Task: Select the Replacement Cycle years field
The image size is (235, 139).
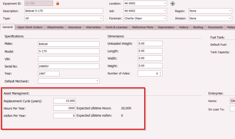Action: pyautogui.click(x=64, y=101)
